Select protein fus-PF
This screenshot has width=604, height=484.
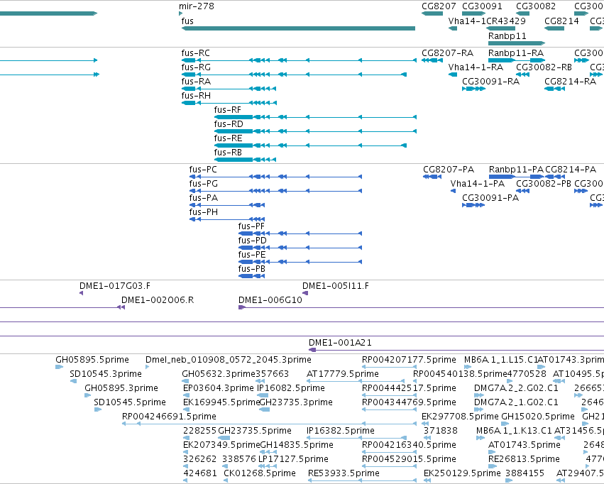click(x=300, y=233)
